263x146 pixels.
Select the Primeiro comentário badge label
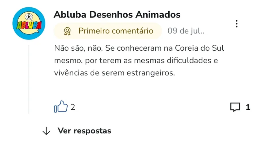[116, 31]
